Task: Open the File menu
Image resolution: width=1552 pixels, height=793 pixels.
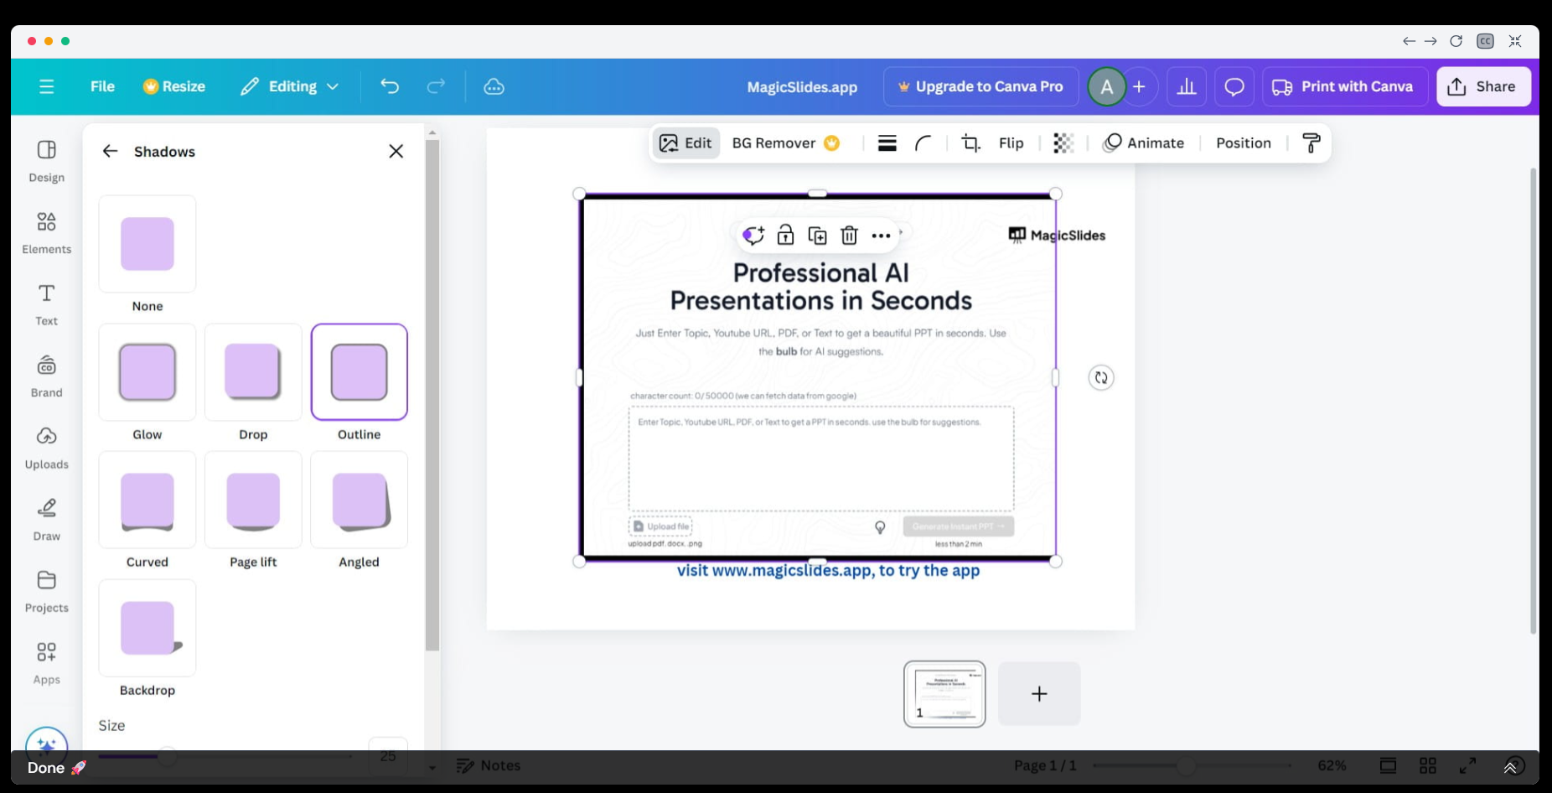Action: (102, 86)
